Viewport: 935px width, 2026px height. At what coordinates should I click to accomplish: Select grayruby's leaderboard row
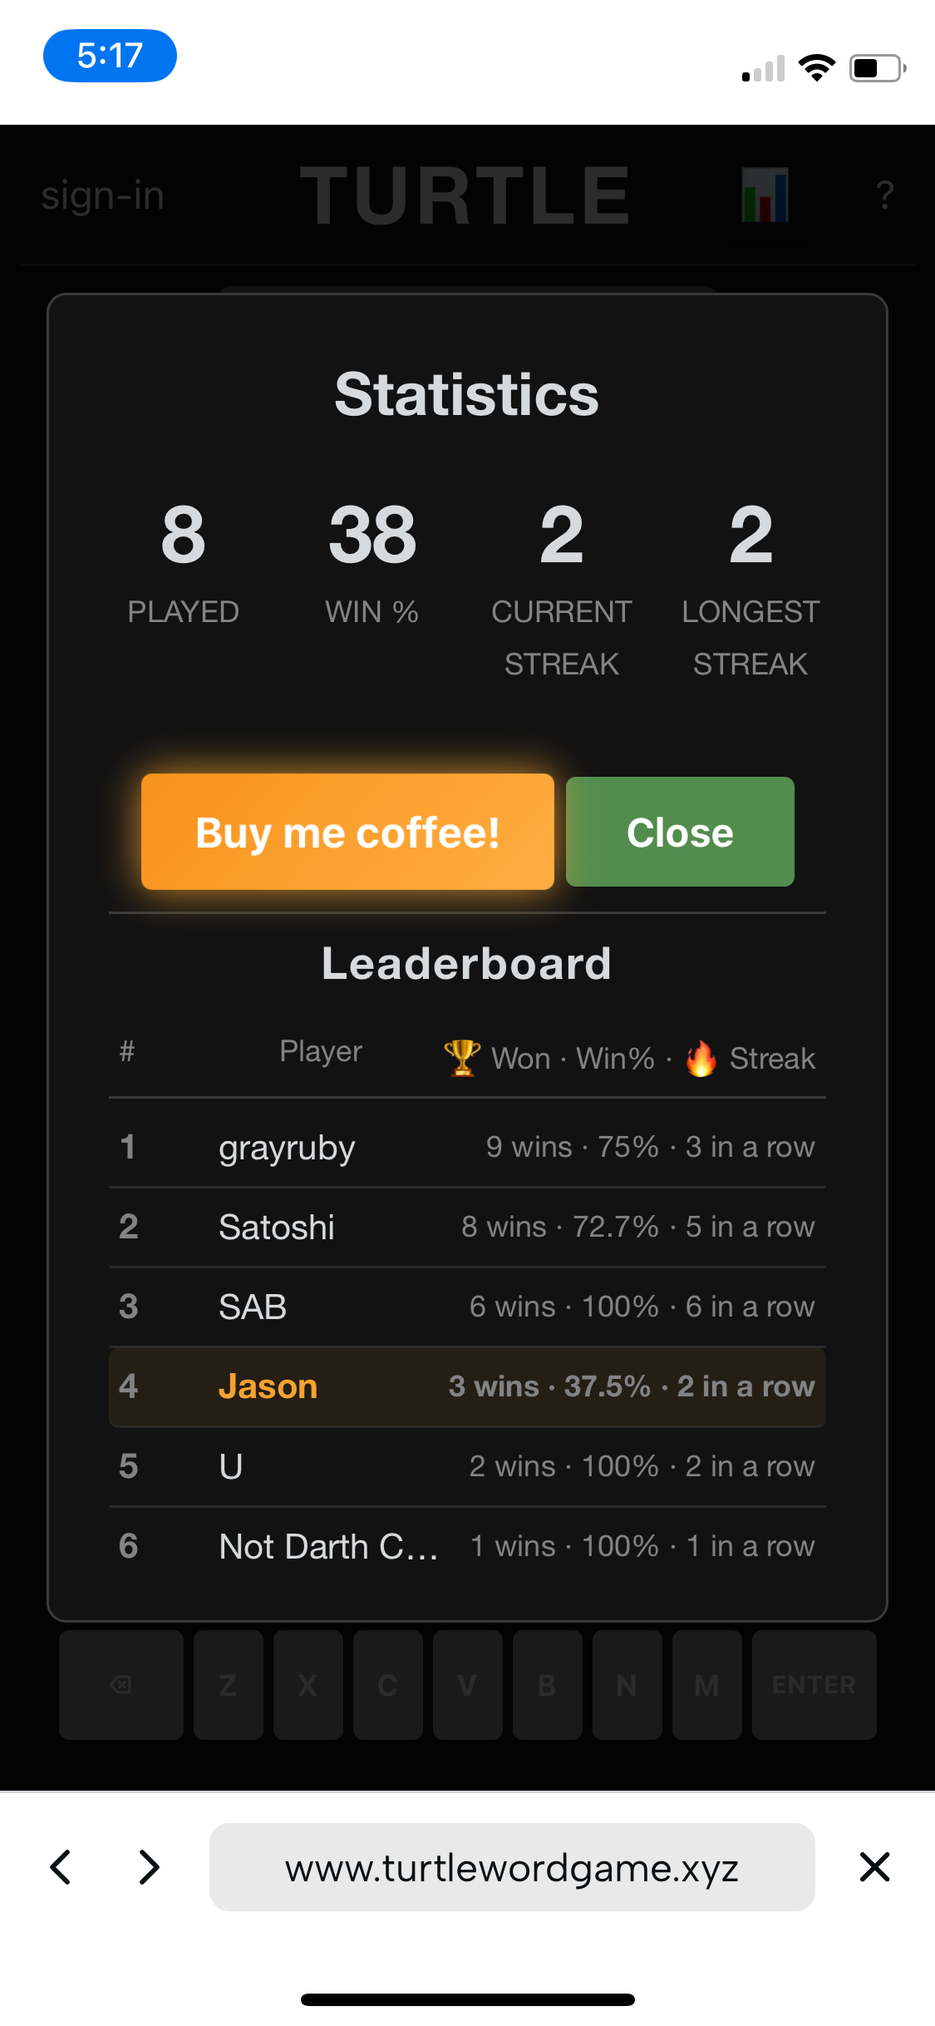click(x=467, y=1147)
